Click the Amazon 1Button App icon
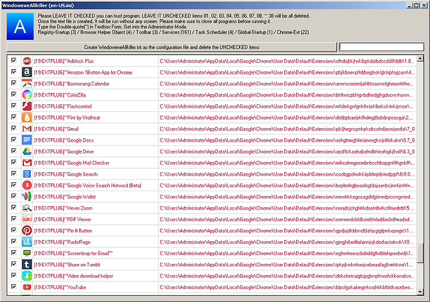 pos(27,72)
